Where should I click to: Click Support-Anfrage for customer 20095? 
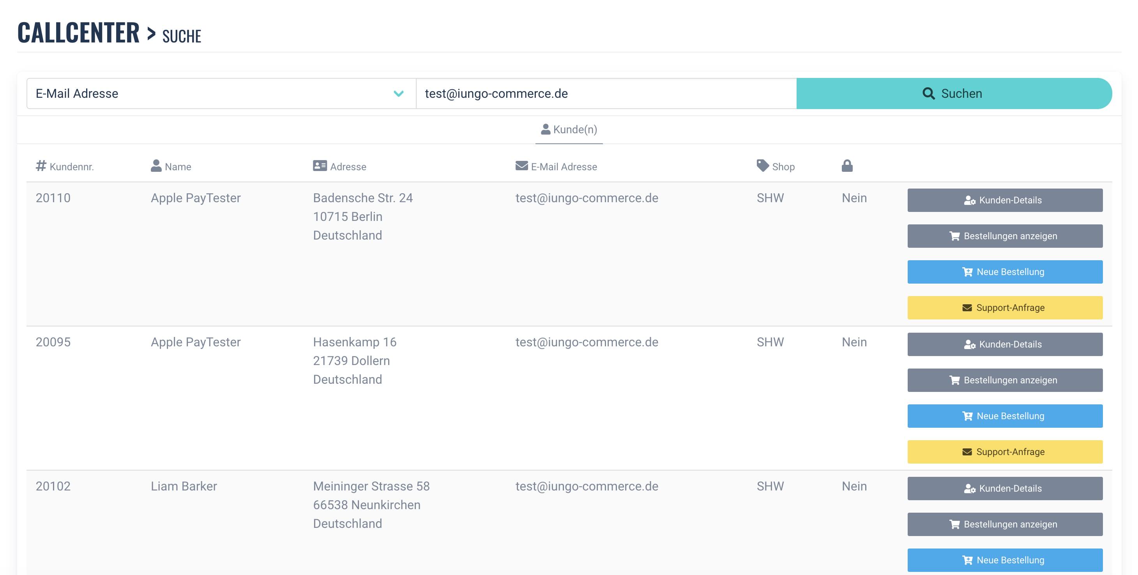1005,452
